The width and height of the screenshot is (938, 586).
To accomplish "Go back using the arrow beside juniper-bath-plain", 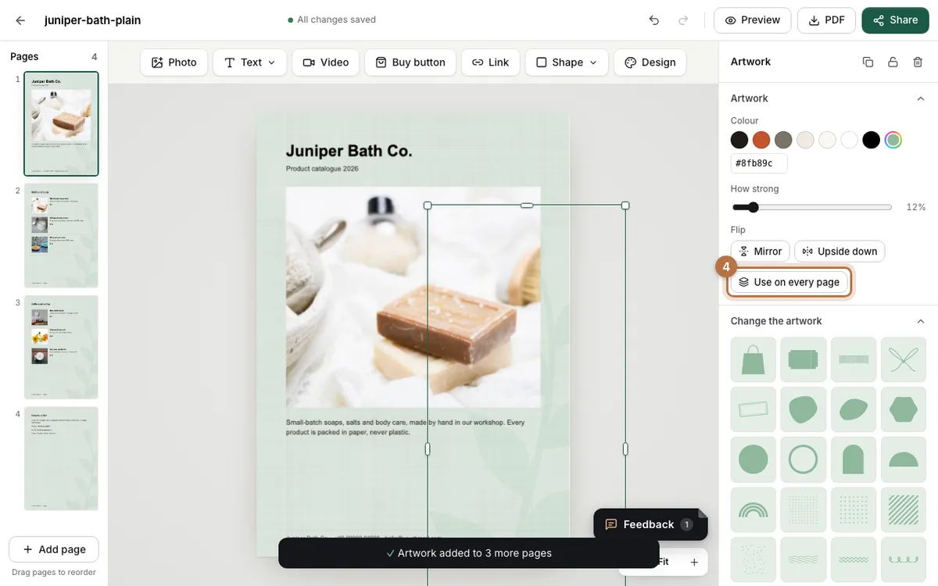I will (20, 20).
